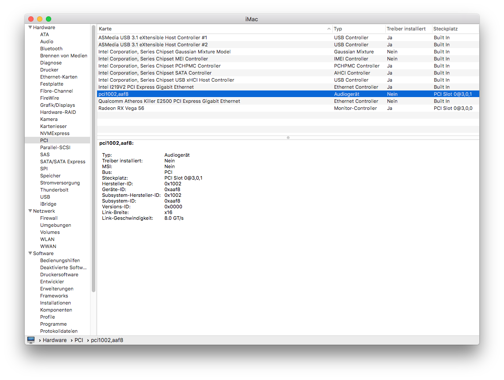Select Diagnose in the sidebar
Viewport: 504px width, 380px height.
click(51, 63)
